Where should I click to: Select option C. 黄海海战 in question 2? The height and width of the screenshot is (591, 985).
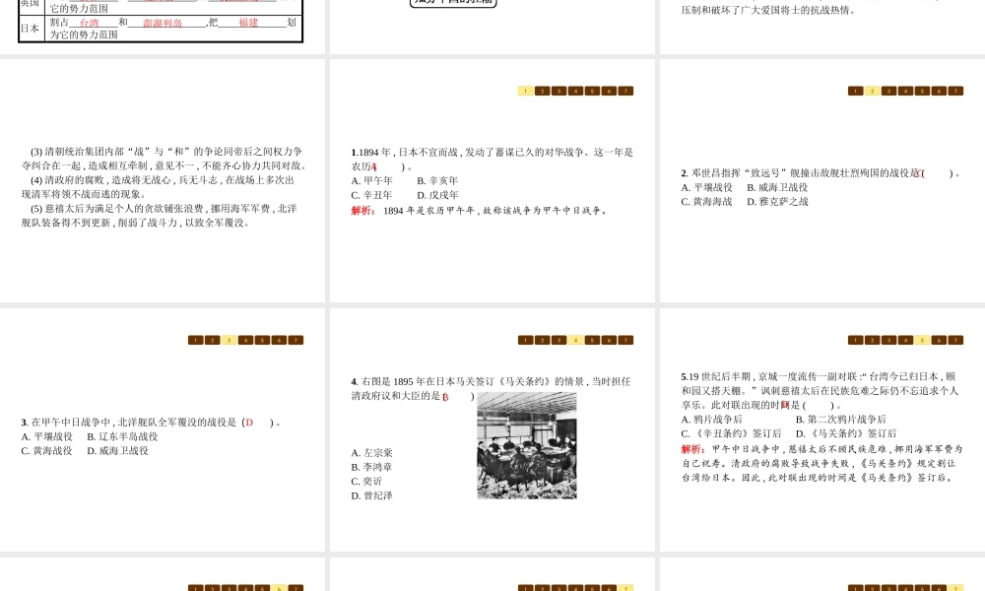click(706, 202)
